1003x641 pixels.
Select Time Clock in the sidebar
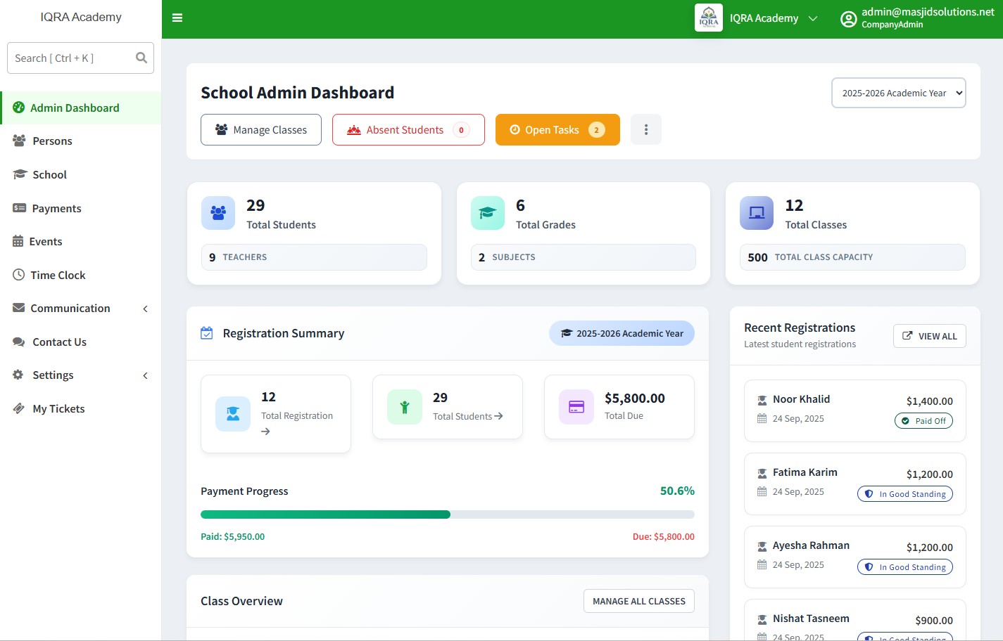81,275
